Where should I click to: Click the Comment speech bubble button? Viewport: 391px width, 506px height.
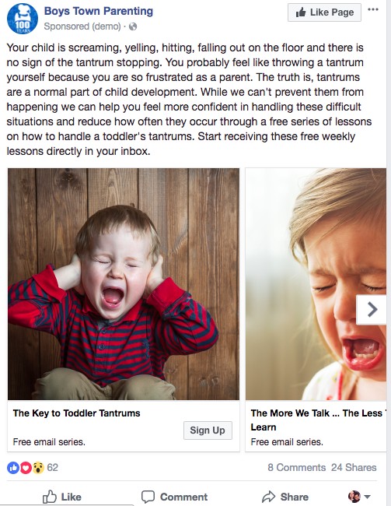(174, 497)
